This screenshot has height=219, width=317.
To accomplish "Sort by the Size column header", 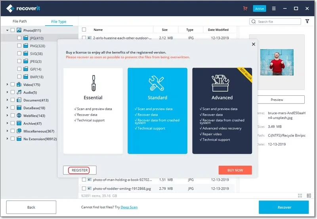I will click(164, 30).
